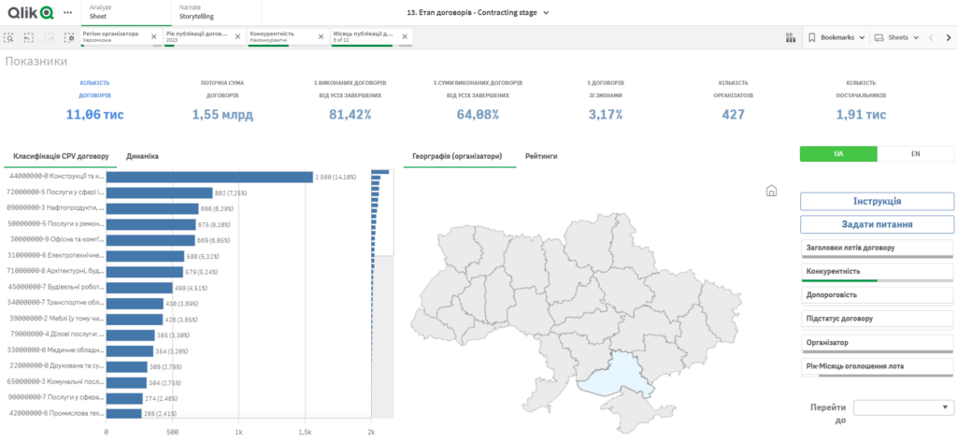Open the Рейтинги tab
The height and width of the screenshot is (442, 957).
point(543,156)
